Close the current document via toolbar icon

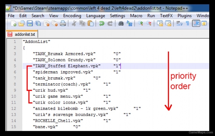pyautogui.click(x=47, y=23)
